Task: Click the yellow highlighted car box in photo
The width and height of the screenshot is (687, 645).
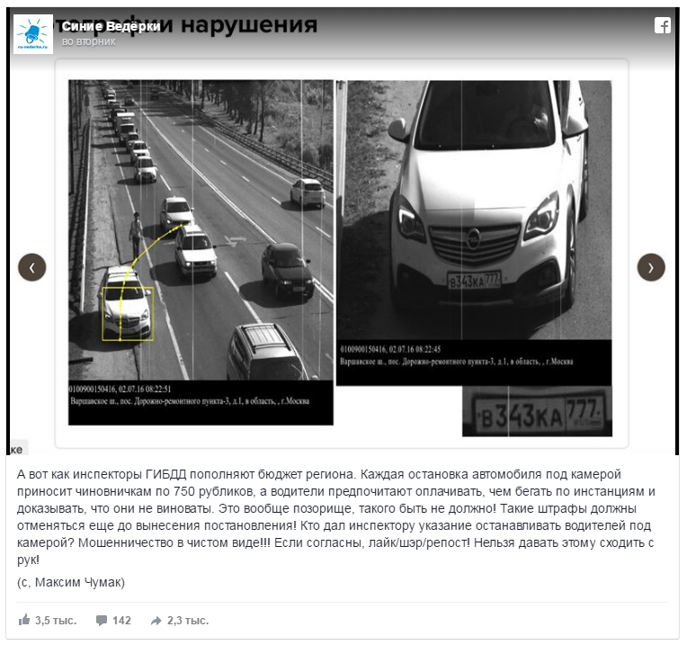Action: point(128,314)
